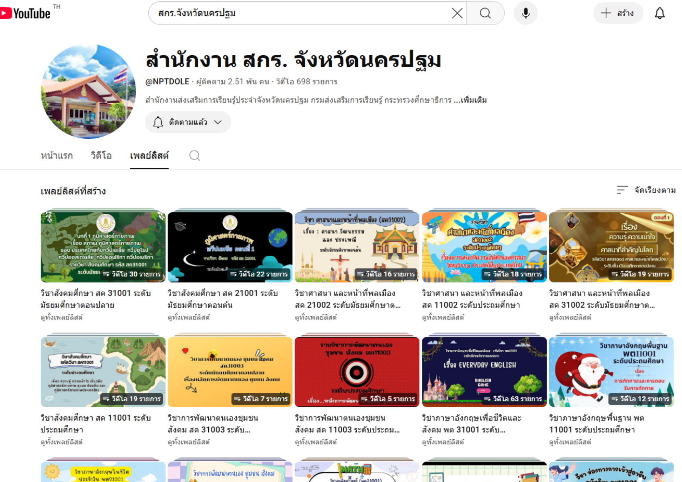
Task: Click ดูทั้งเพลย์ลิสต์ under สค 11001 playlist
Action: click(61, 442)
